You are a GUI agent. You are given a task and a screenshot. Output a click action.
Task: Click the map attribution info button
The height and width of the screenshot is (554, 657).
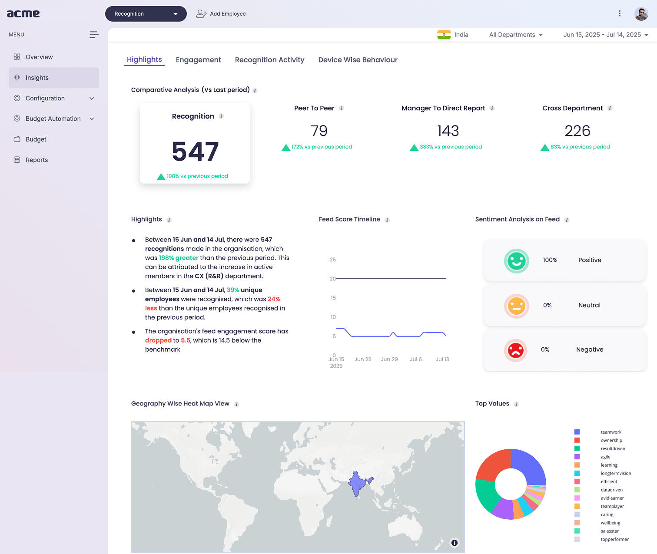coord(455,543)
